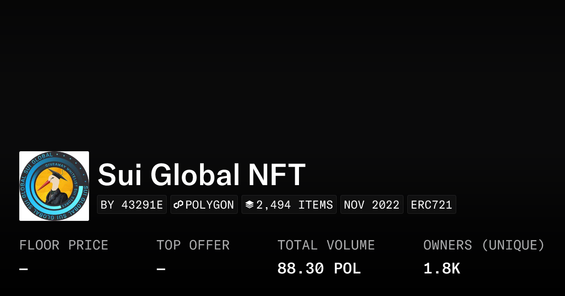Select the 1.8K unique owners value
Viewport: 565px width, 296px height.
[x=441, y=269]
